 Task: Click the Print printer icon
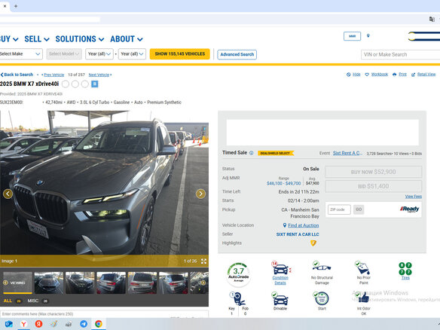tap(394, 75)
